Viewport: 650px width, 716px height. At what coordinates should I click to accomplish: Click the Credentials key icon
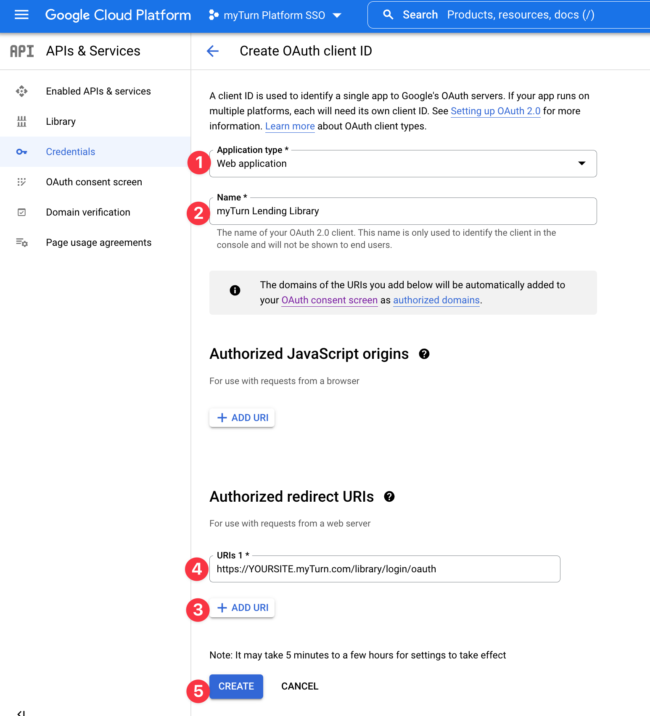coord(21,152)
